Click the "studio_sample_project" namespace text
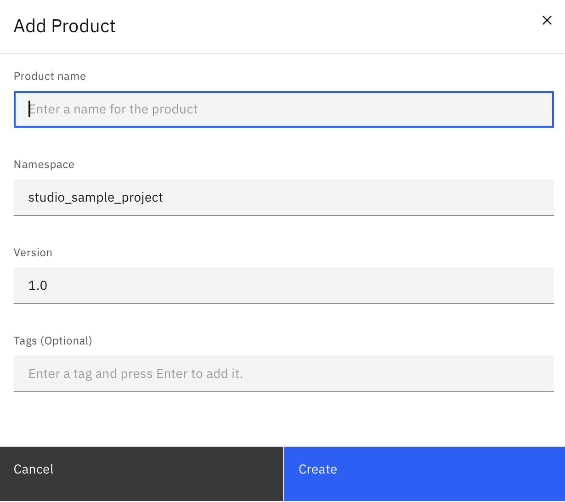 click(x=96, y=197)
